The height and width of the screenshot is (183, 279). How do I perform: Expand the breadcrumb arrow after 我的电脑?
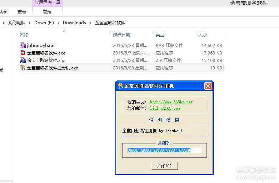[x=30, y=23]
